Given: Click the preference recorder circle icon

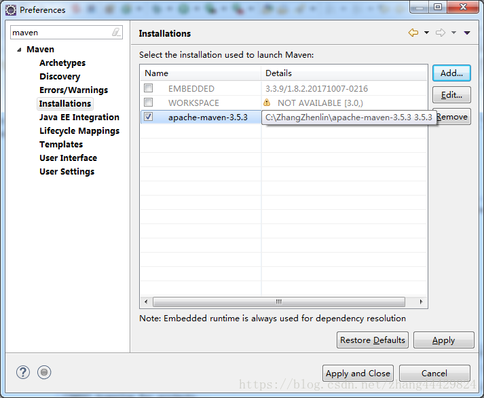Looking at the screenshot, I should click(x=44, y=372).
